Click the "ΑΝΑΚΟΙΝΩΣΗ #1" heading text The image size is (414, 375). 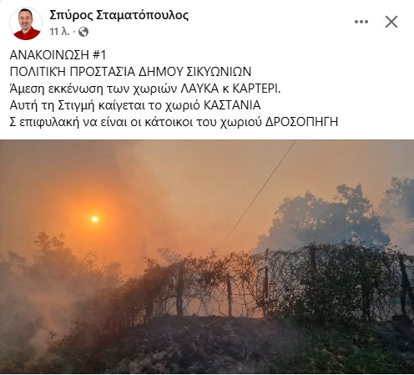(58, 55)
